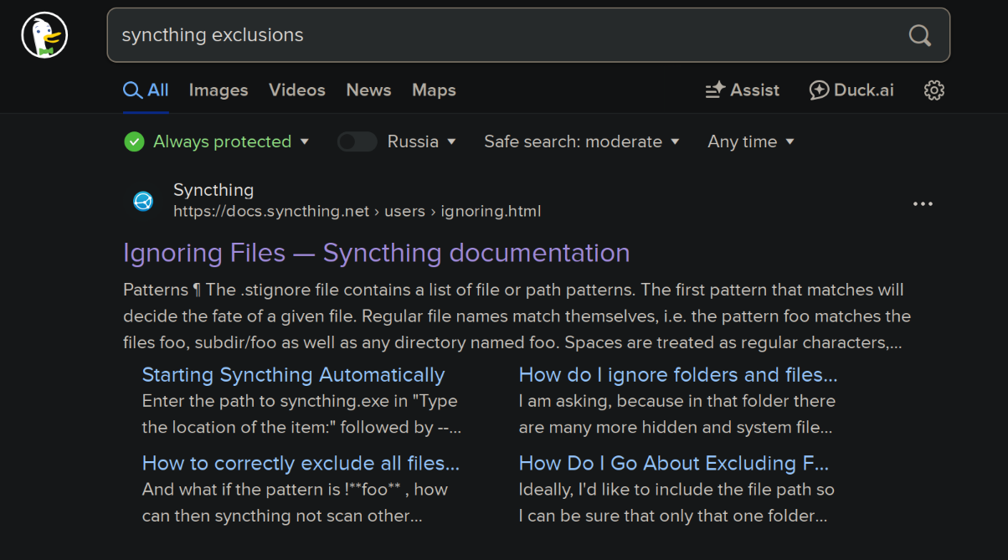Open Starting Syncthing Automatically sublink
Screen dimensions: 1008x560
pyautogui.click(x=293, y=375)
